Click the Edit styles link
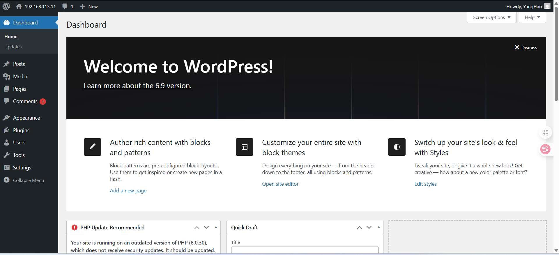Screen dimensions: 559x255 426,184
